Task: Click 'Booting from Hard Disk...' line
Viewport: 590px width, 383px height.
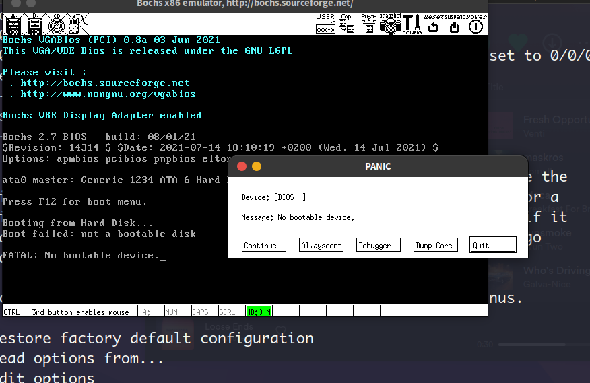Action: point(77,223)
